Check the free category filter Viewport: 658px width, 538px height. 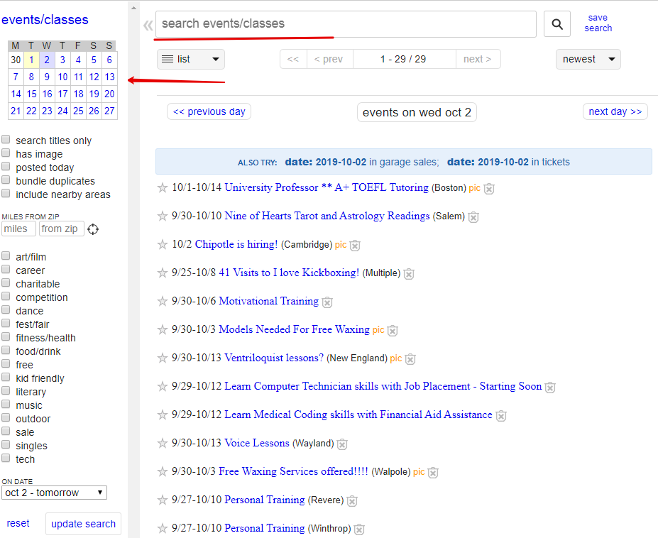click(6, 363)
